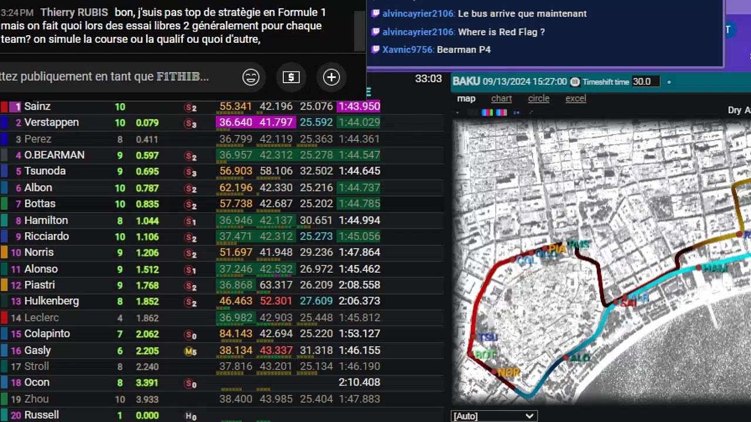This screenshot has width=751, height=422.
Task: Click Piastri's 2:08.558 lap time
Action: point(360,285)
